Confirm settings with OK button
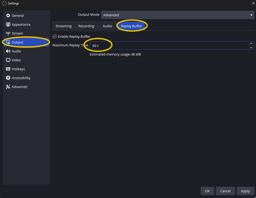 [207, 191]
